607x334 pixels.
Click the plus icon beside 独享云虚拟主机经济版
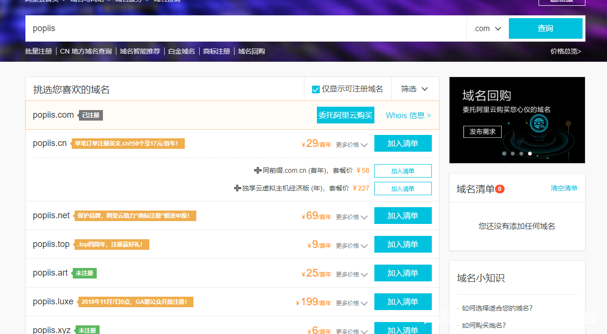pos(237,188)
